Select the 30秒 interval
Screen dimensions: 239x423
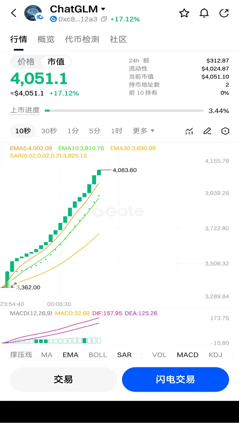click(49, 131)
